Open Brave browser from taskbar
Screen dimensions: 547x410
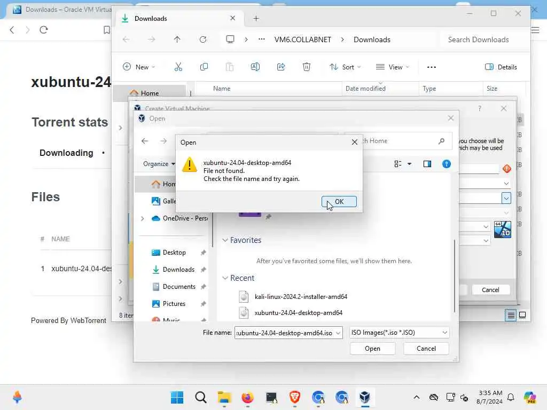point(295,397)
